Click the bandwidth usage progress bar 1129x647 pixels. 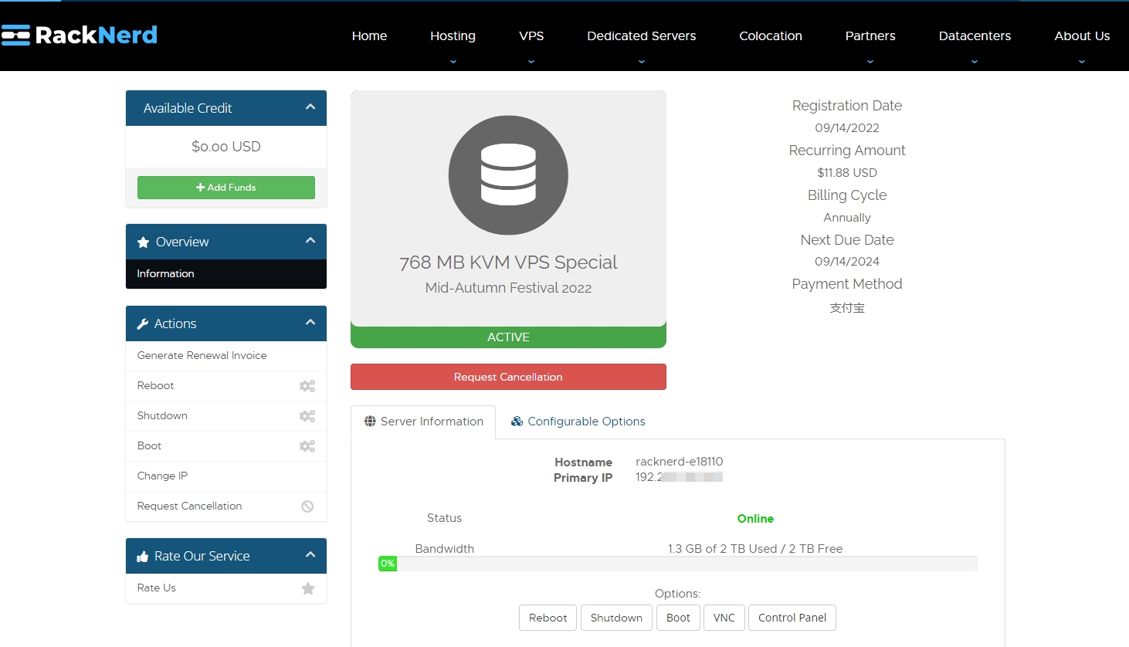point(678,564)
